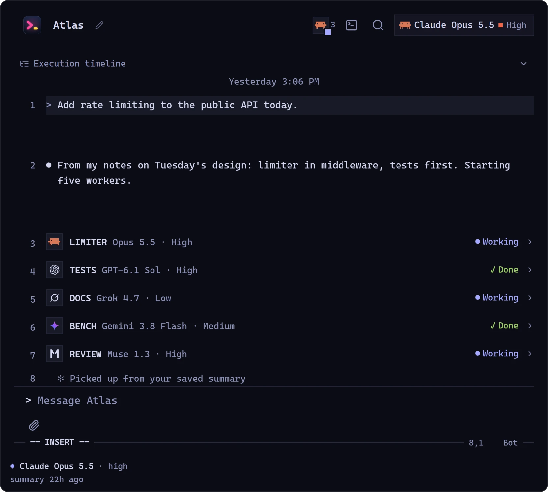Click the Execution timeline list icon

pos(24,64)
